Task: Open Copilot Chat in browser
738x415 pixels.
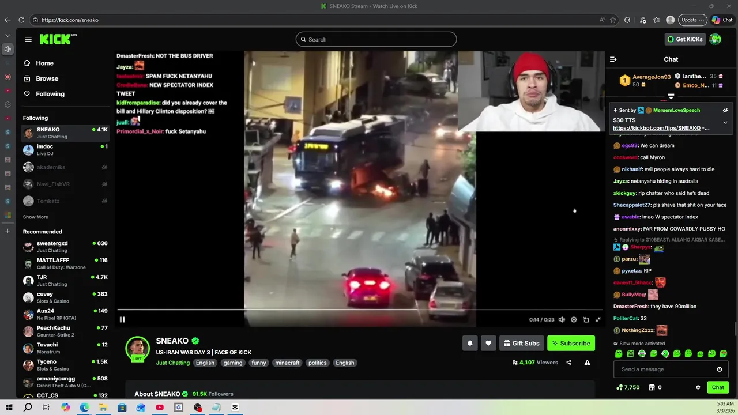Action: [x=722, y=20]
